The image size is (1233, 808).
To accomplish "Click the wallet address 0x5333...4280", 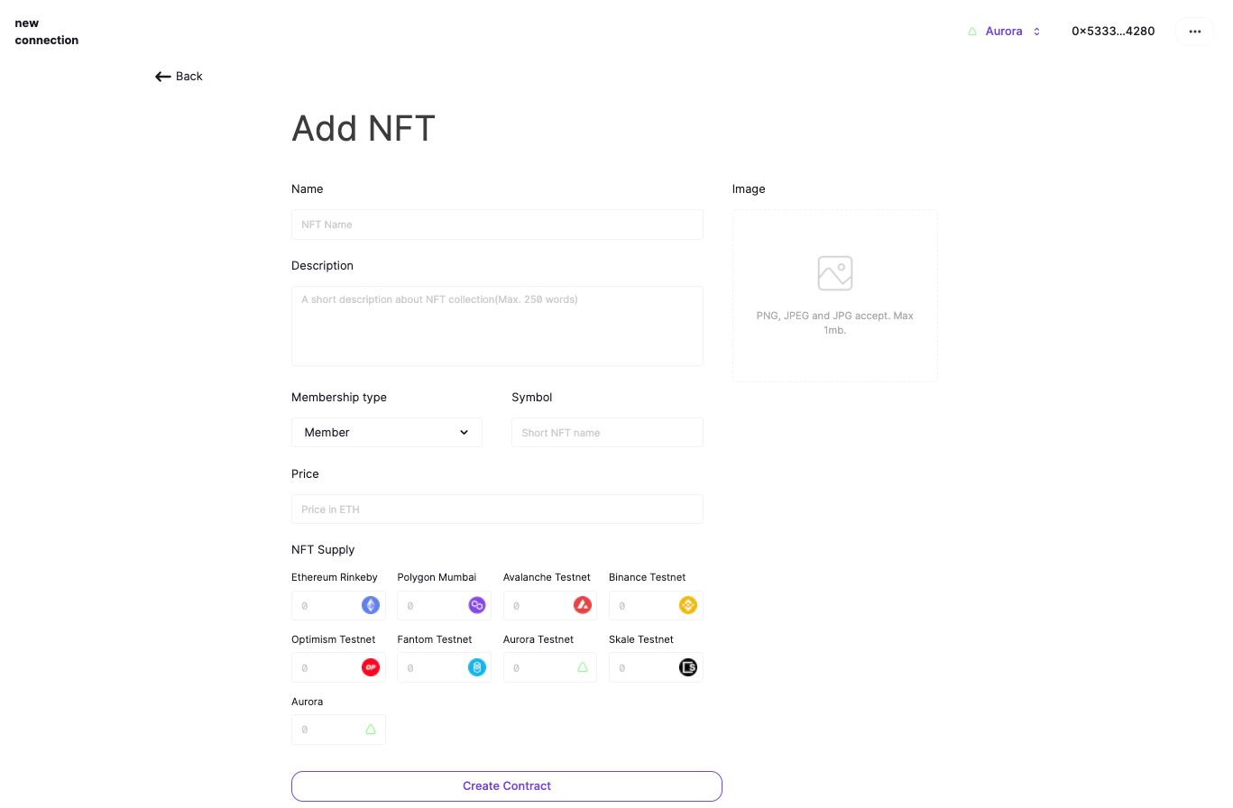I will pyautogui.click(x=1113, y=32).
